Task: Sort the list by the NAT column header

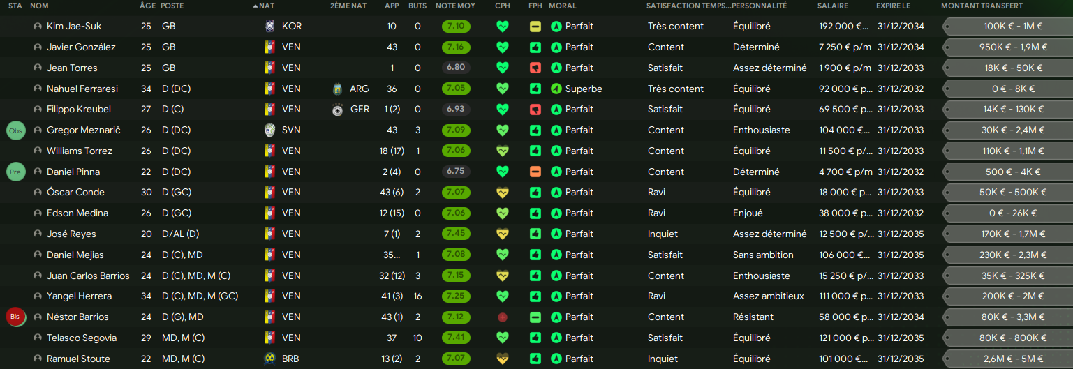Action: [266, 6]
